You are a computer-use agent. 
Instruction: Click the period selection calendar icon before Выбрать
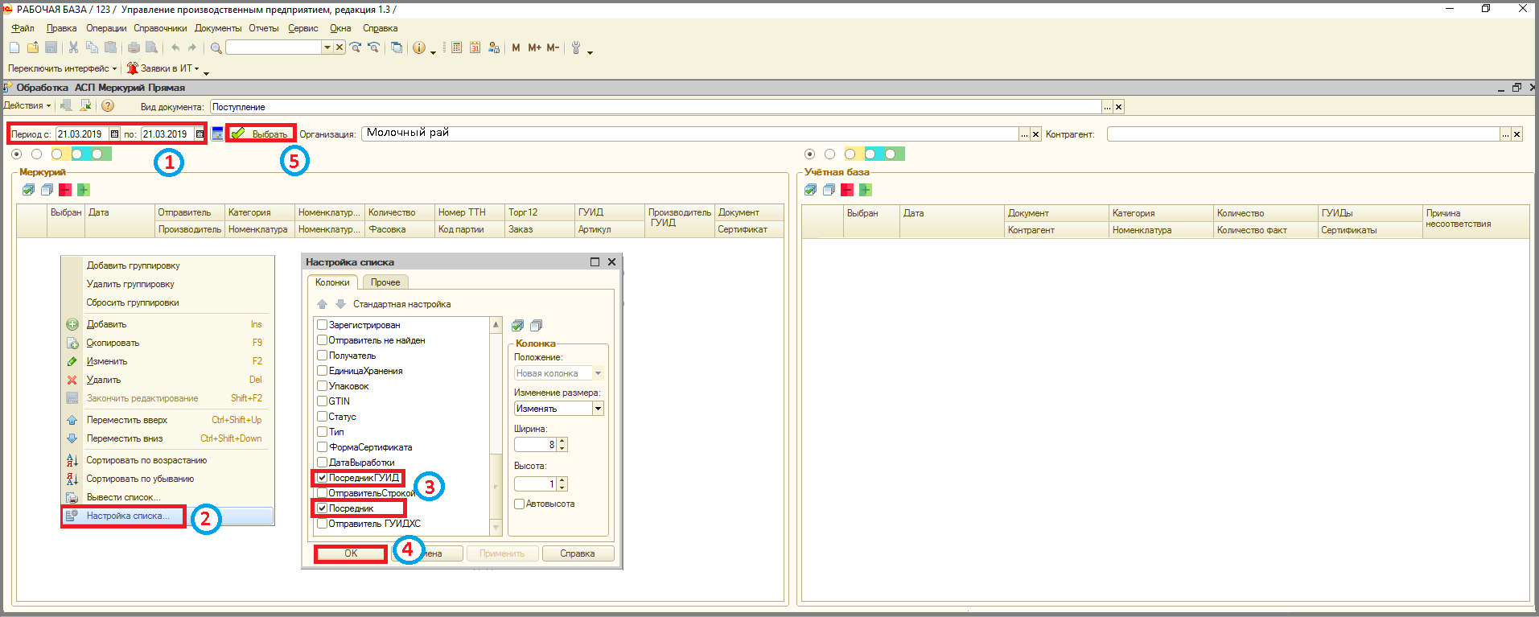pyautogui.click(x=217, y=134)
